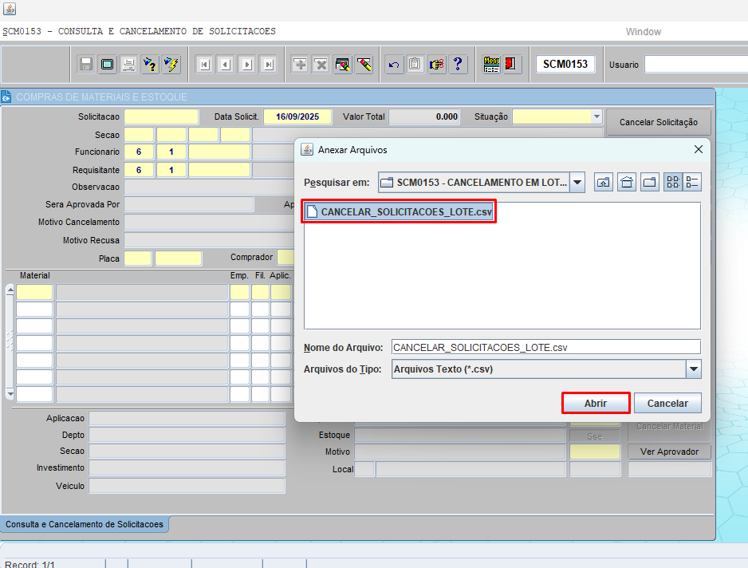Click the Abrir button
748x568 pixels.
pos(596,404)
